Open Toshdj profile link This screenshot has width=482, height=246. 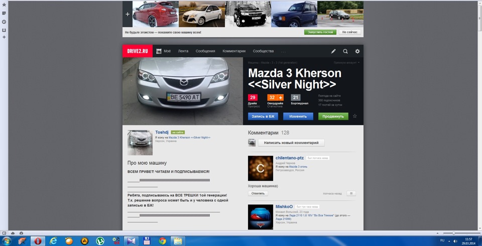click(x=162, y=132)
